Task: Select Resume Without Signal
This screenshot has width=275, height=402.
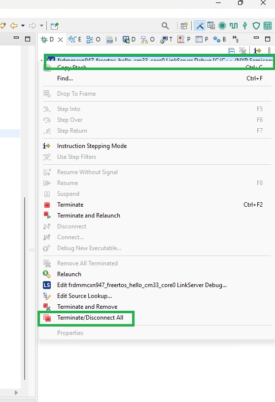Action: click(x=157, y=172)
